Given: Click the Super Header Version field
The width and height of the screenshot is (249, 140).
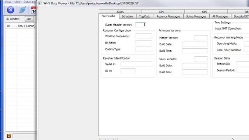Looking at the screenshot, I should 141,24.
